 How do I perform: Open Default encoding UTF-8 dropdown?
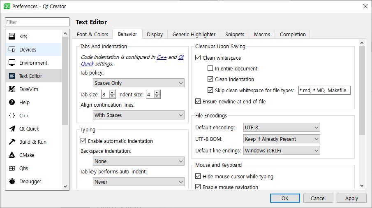tap(282, 127)
